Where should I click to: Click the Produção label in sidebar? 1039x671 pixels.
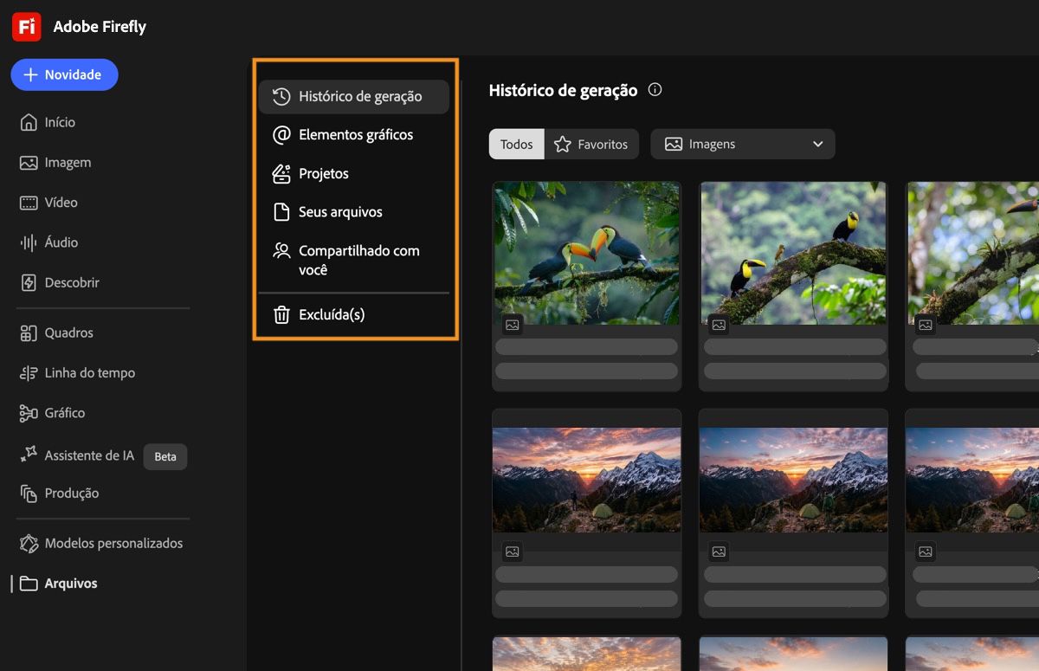click(72, 494)
